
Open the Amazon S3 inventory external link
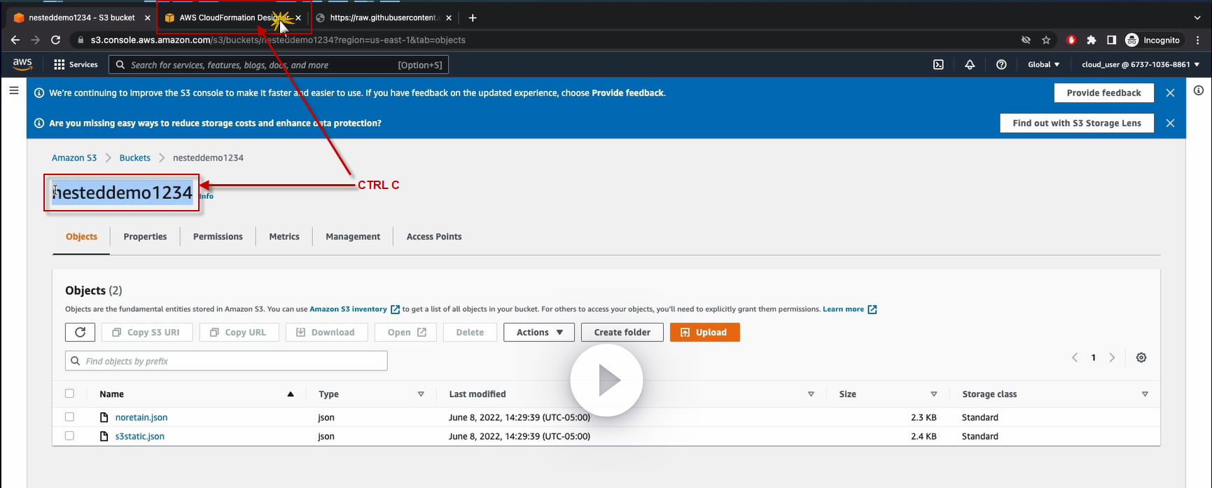(x=354, y=309)
